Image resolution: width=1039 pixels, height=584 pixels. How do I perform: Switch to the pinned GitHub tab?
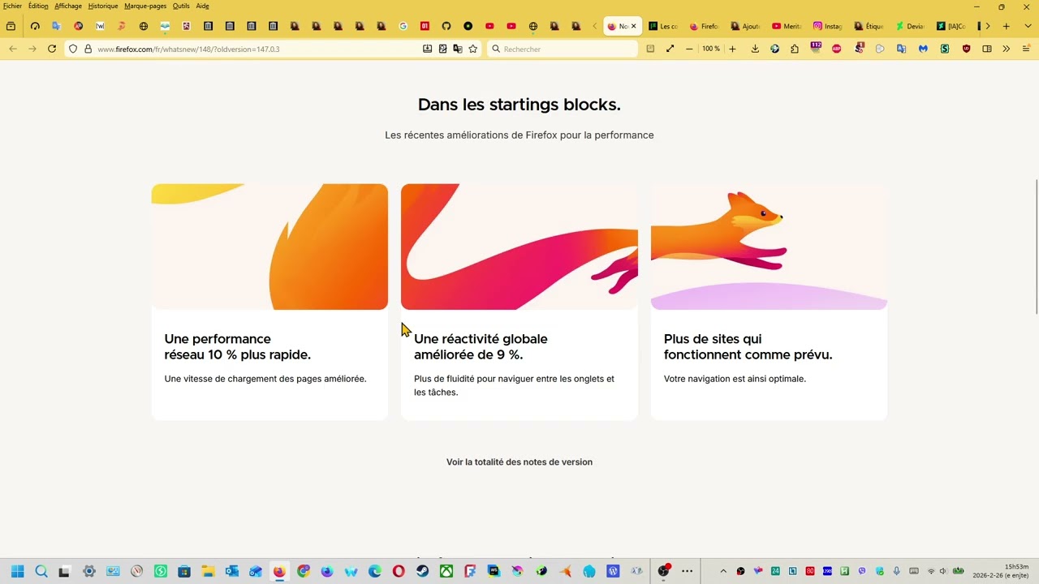[x=446, y=26]
